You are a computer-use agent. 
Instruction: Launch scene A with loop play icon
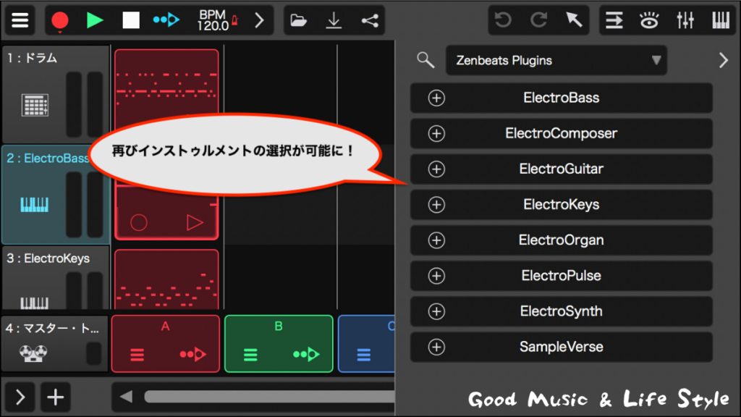[192, 354]
